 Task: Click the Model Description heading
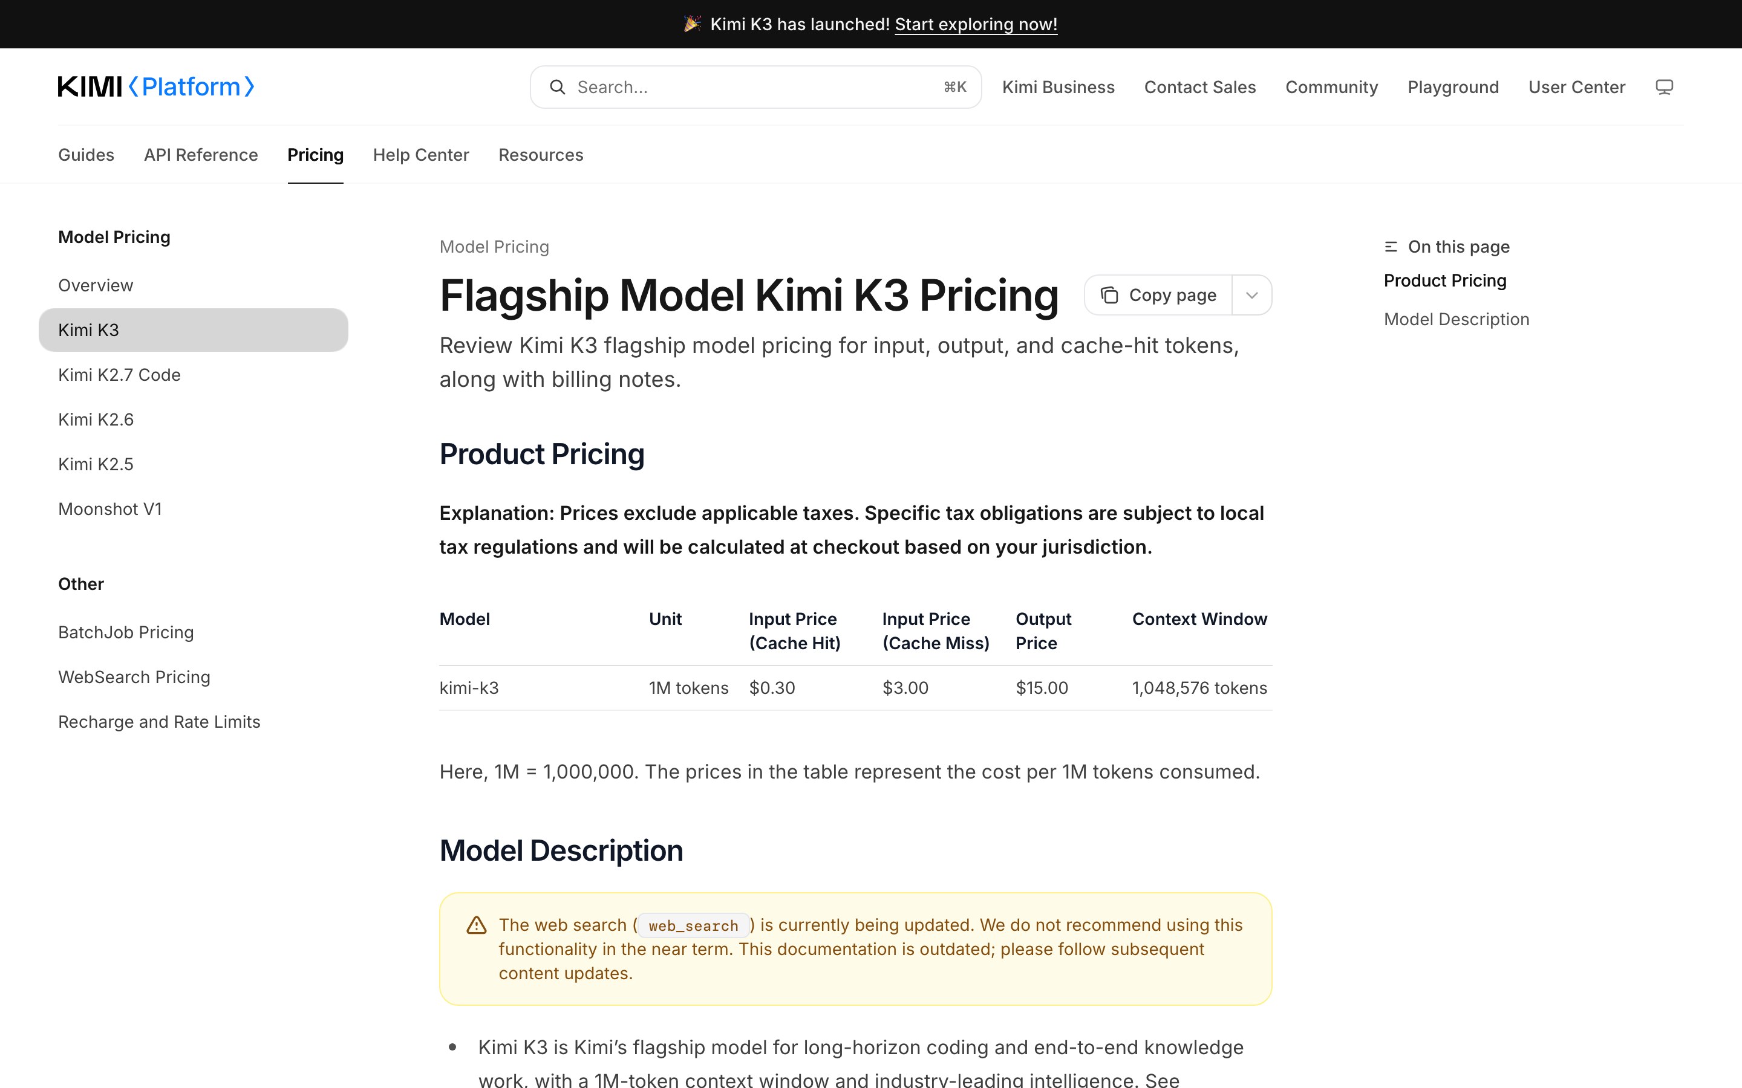pos(561,851)
